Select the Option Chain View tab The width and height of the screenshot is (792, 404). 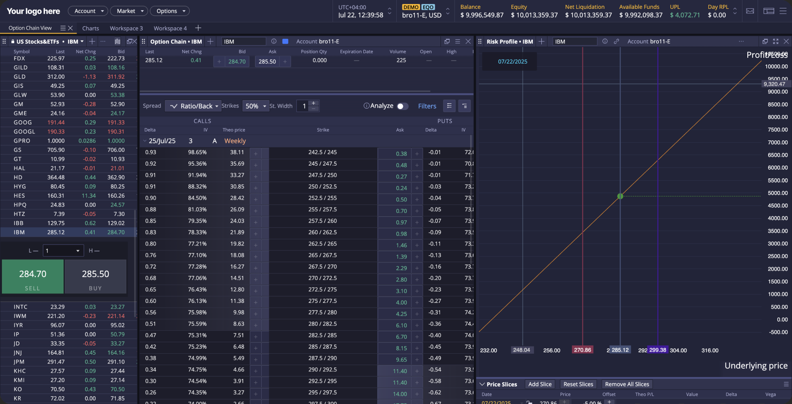30,28
